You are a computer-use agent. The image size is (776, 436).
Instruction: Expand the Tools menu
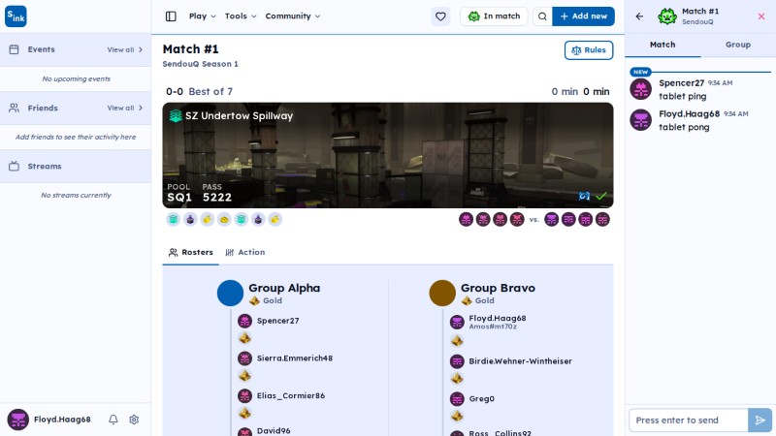tap(241, 16)
